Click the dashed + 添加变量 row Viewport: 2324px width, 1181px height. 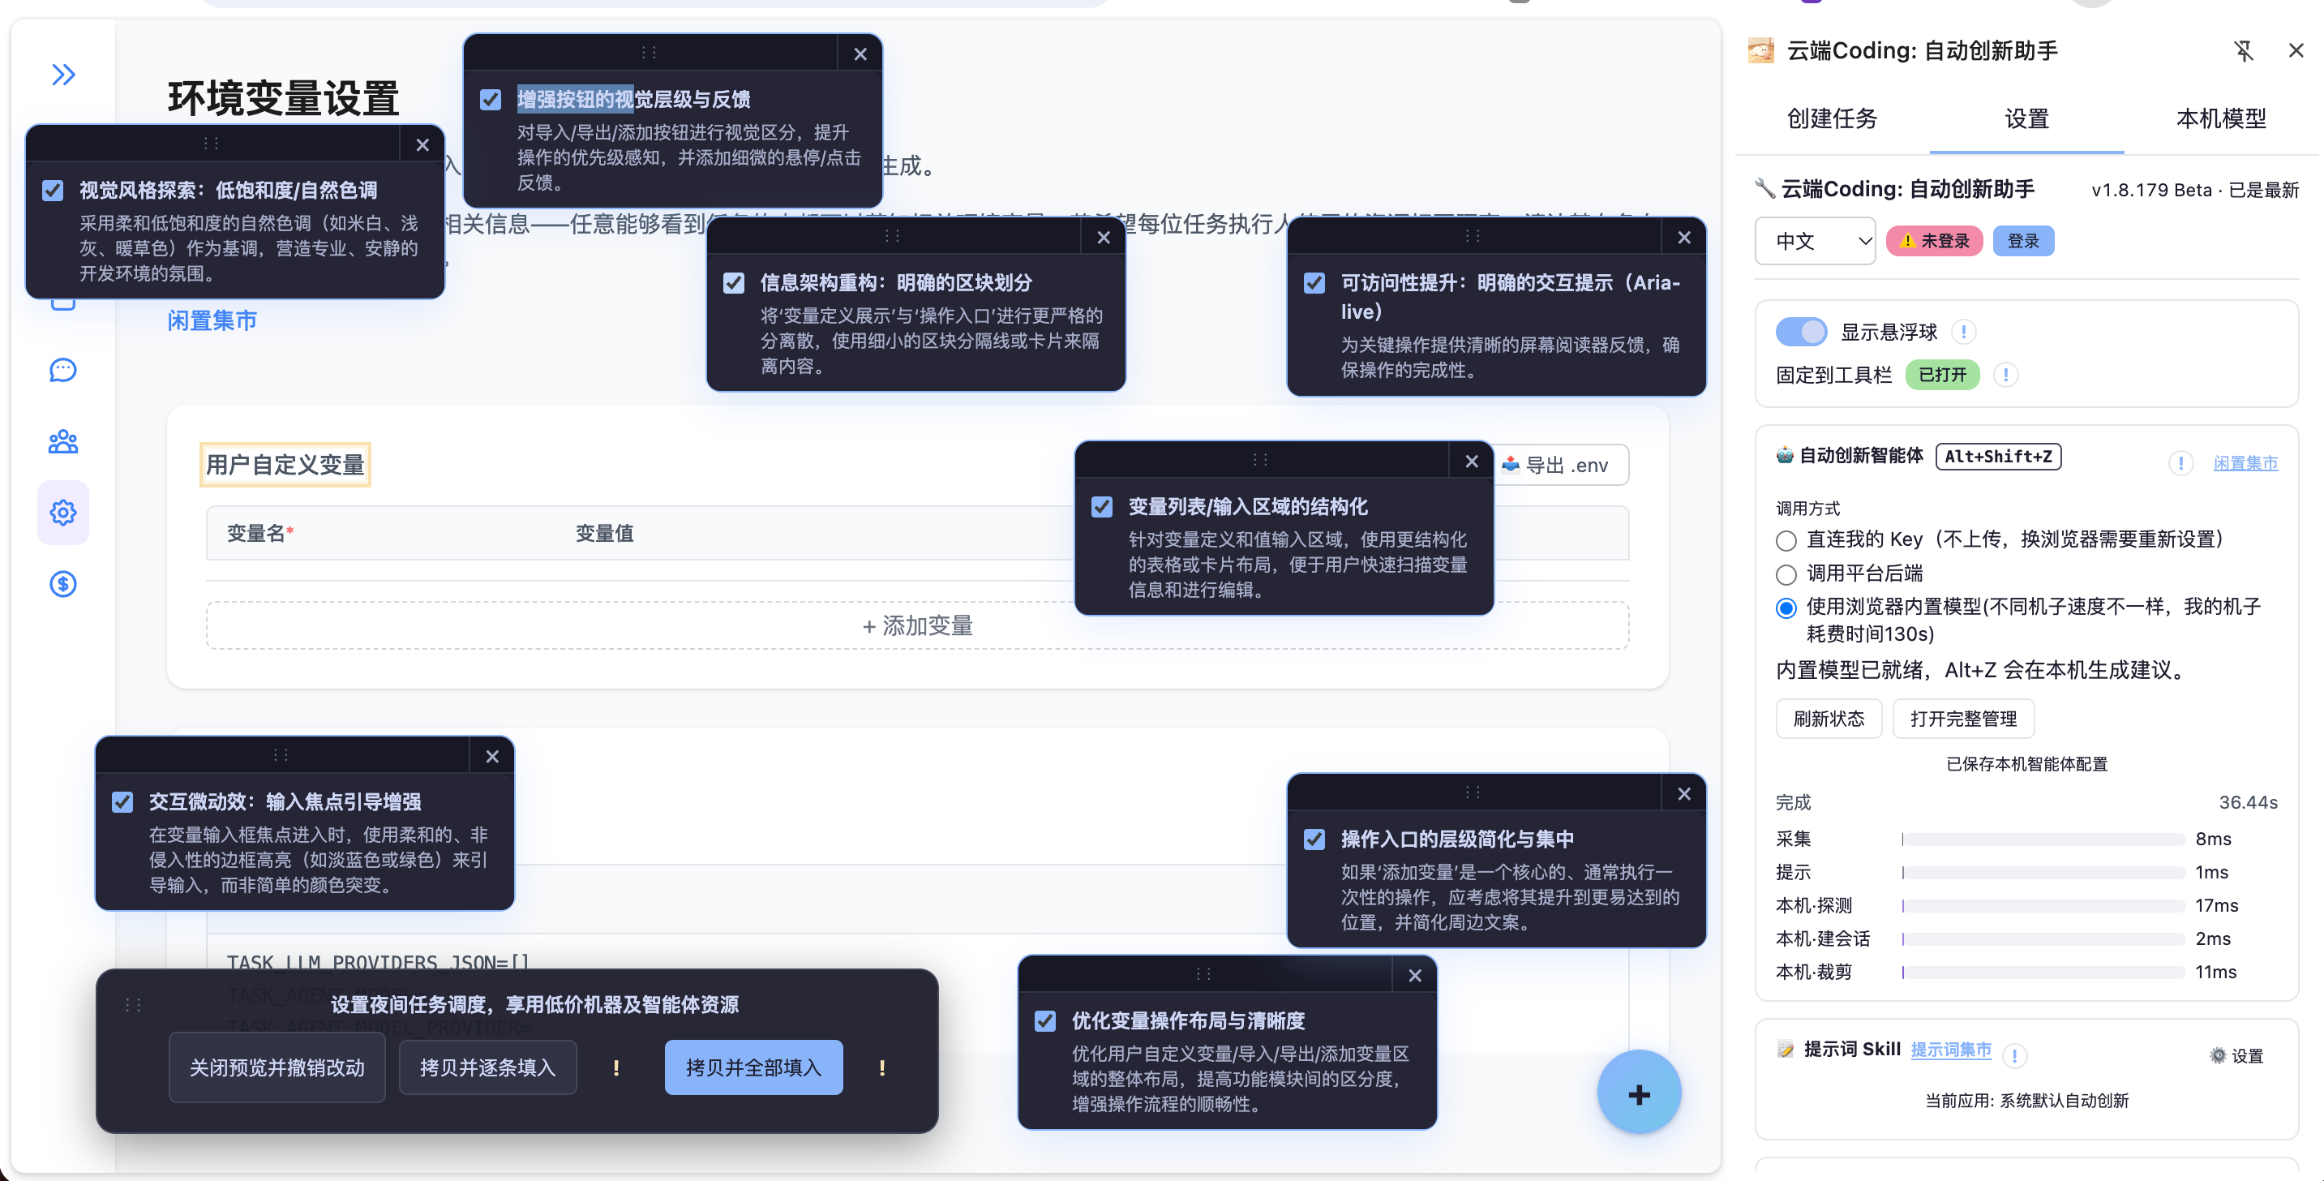point(917,625)
